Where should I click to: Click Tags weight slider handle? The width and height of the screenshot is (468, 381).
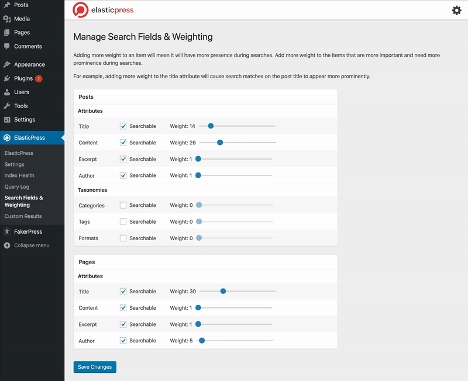[x=199, y=221]
